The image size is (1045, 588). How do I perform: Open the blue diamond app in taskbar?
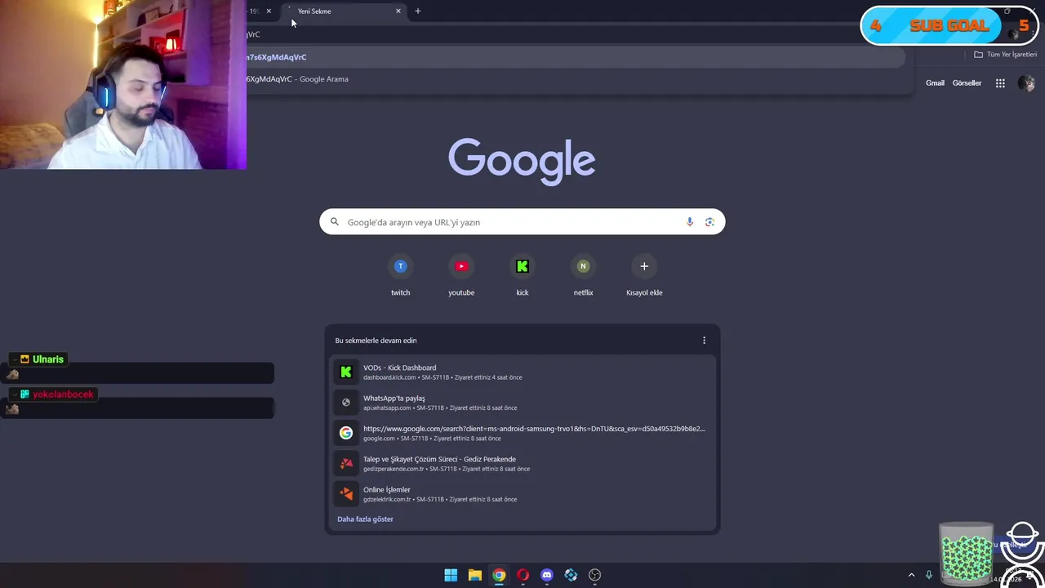(571, 575)
